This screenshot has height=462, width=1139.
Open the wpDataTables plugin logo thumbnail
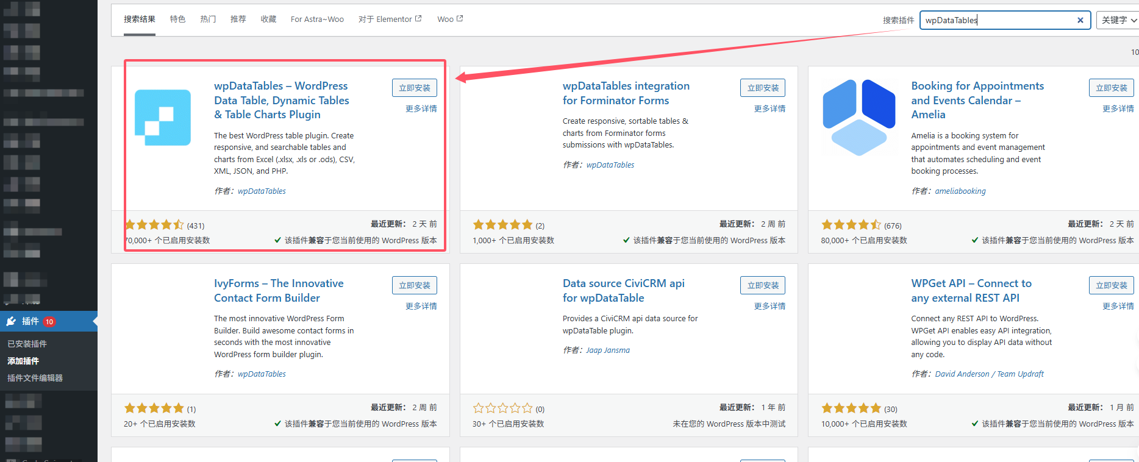tap(163, 118)
